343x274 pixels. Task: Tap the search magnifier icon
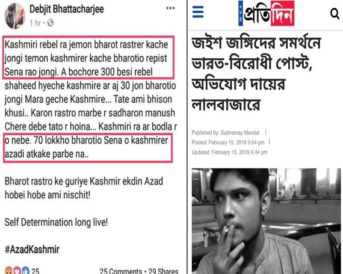[335, 14]
